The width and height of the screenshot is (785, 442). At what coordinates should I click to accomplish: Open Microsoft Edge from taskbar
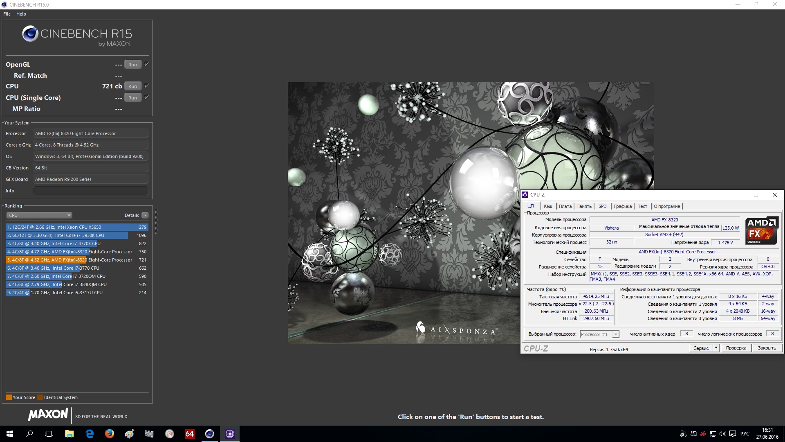coord(90,434)
